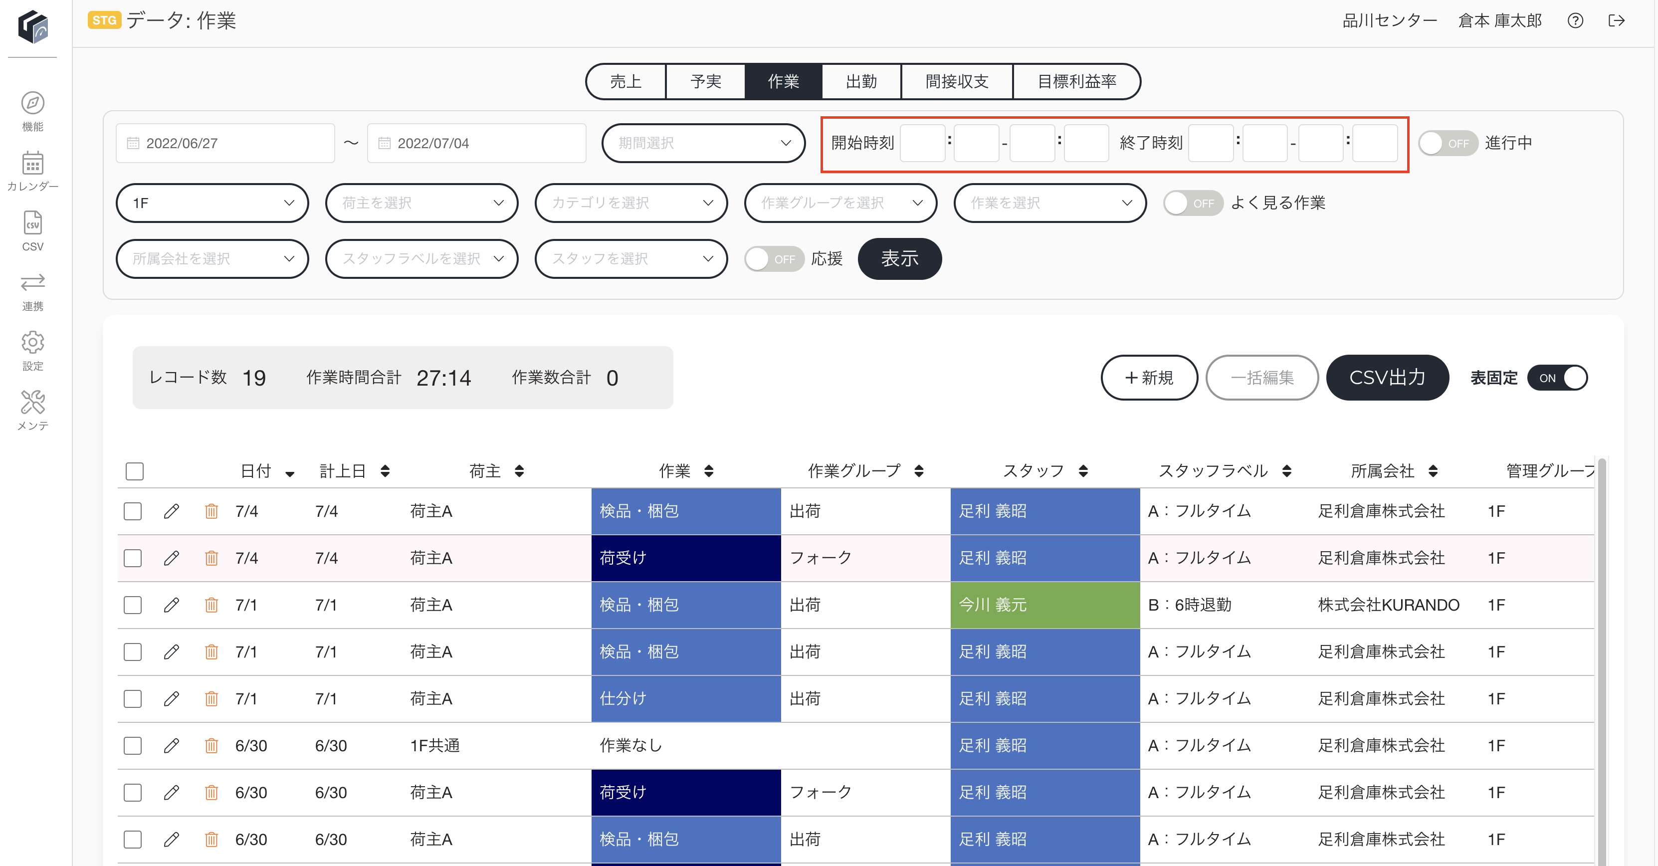Click the start date field 2022/06/27
This screenshot has height=866, width=1658.
[225, 143]
